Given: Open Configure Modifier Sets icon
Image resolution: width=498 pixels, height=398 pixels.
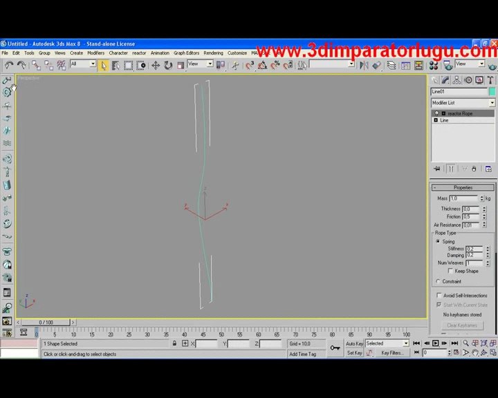Looking at the screenshot, I should pos(488,169).
